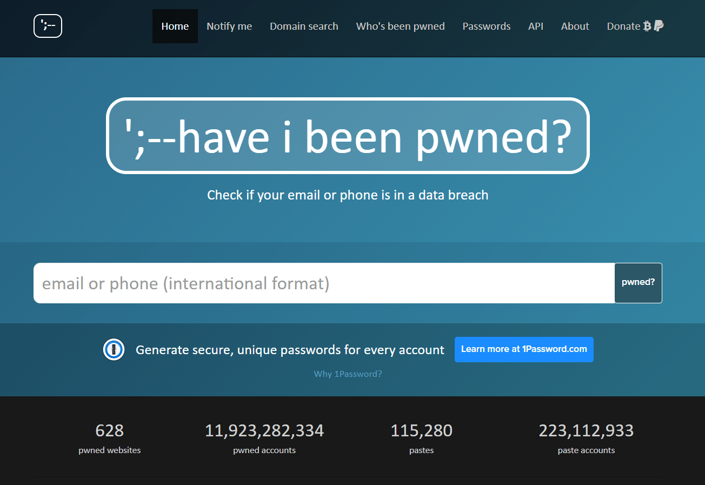Navigate to Passwords section
Screen dimensions: 705x485
487,26
